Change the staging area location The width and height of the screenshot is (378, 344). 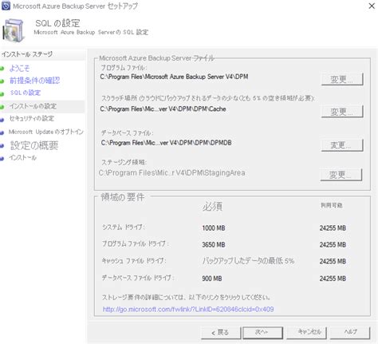(341, 175)
